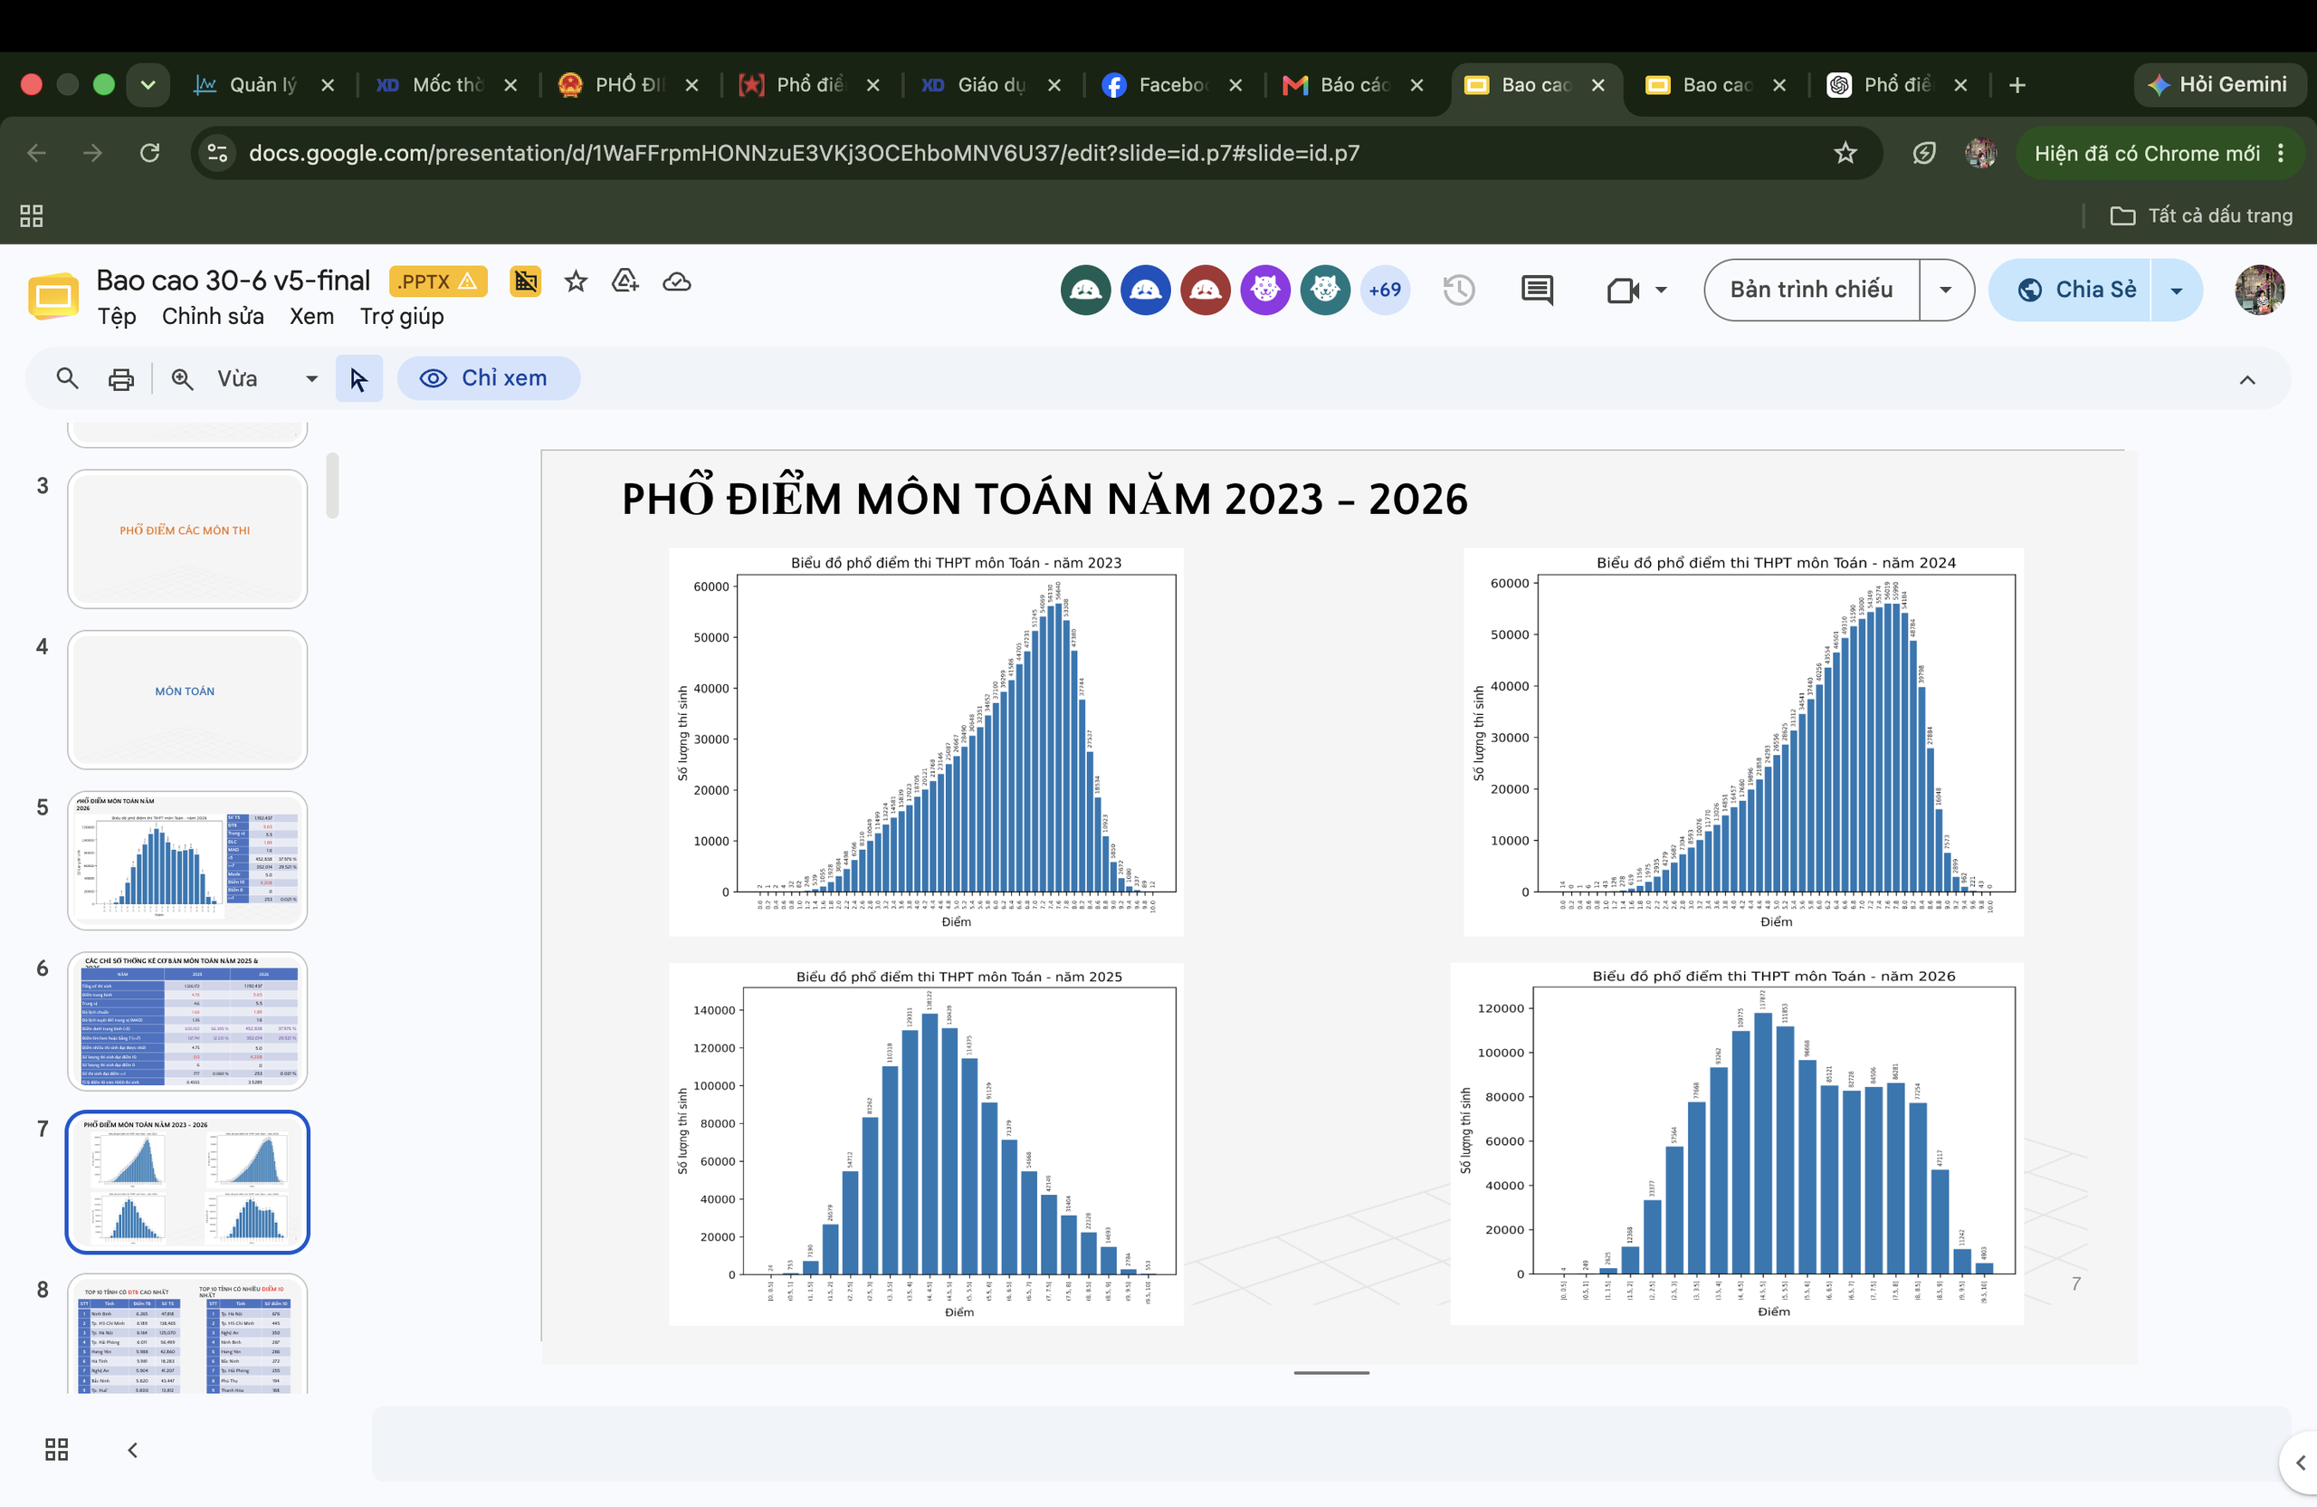The width and height of the screenshot is (2317, 1507).
Task: Open the Chỉnh sửa menu
Action: click(214, 317)
